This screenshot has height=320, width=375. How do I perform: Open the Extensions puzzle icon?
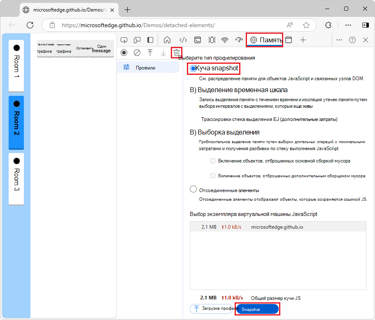tap(328, 25)
